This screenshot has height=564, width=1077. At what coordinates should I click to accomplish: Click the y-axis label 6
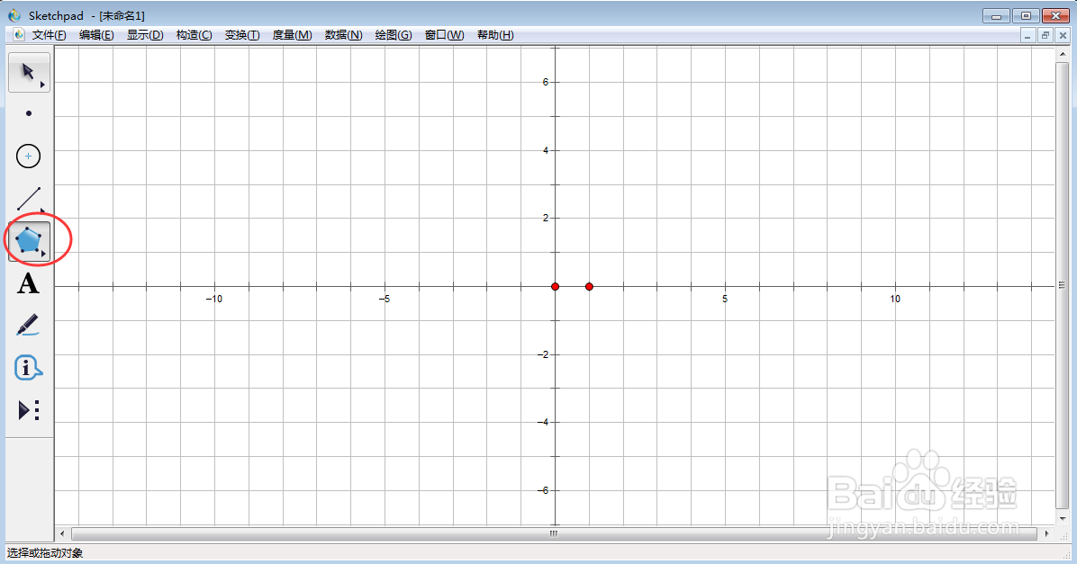click(546, 82)
